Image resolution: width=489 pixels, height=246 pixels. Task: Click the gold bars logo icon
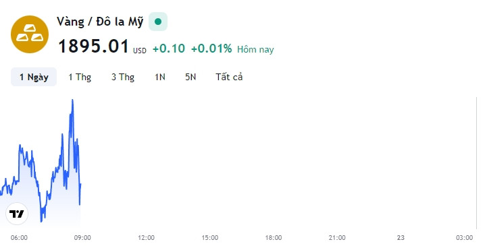tap(30, 34)
